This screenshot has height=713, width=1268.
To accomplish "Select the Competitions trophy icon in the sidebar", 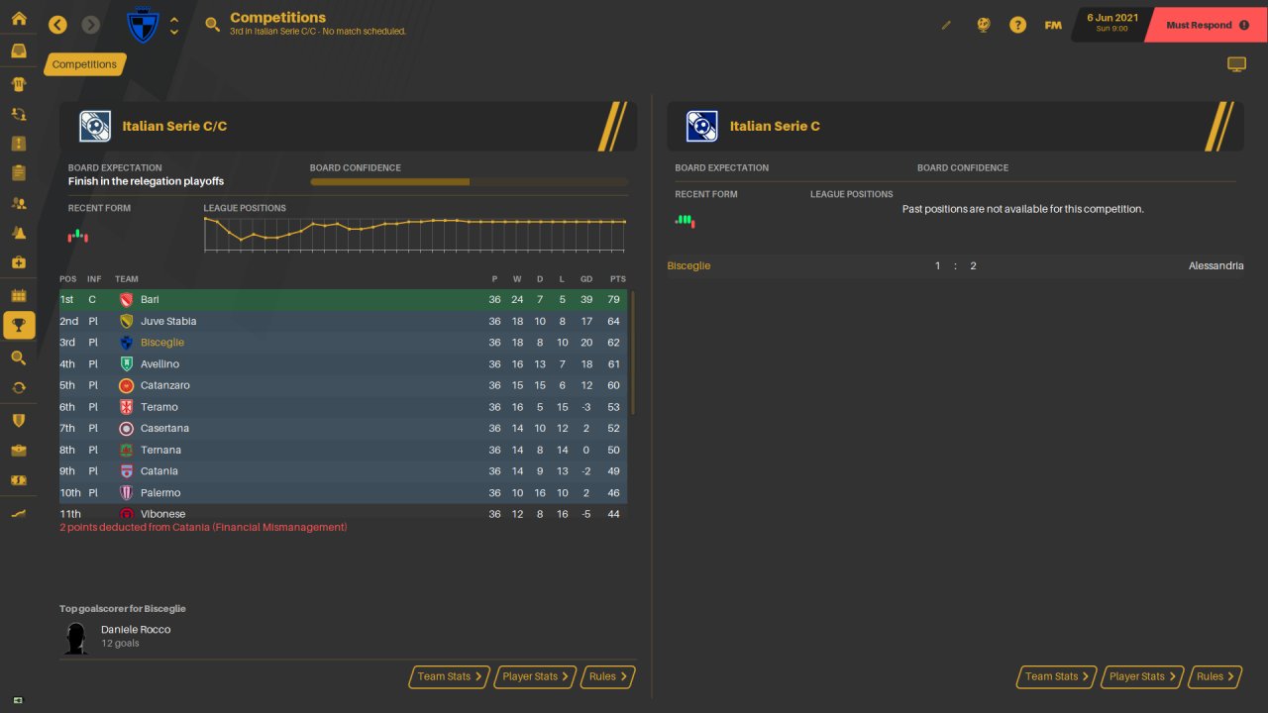I will 18,325.
